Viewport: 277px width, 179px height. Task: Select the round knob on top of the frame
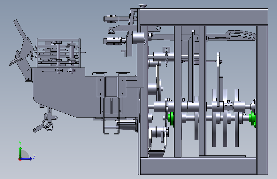143,6
